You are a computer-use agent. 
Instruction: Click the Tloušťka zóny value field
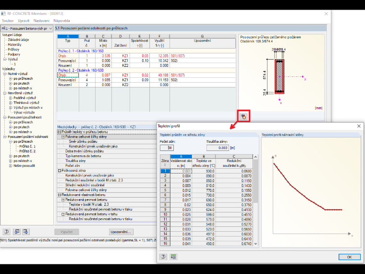point(218,148)
